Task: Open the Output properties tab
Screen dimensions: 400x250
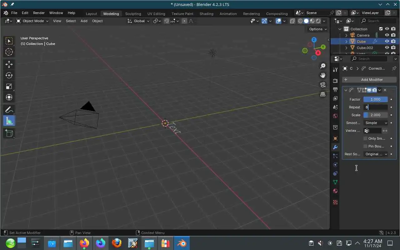Action: [x=335, y=90]
